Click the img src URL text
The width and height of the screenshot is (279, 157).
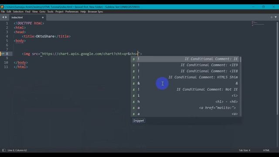click(90, 54)
